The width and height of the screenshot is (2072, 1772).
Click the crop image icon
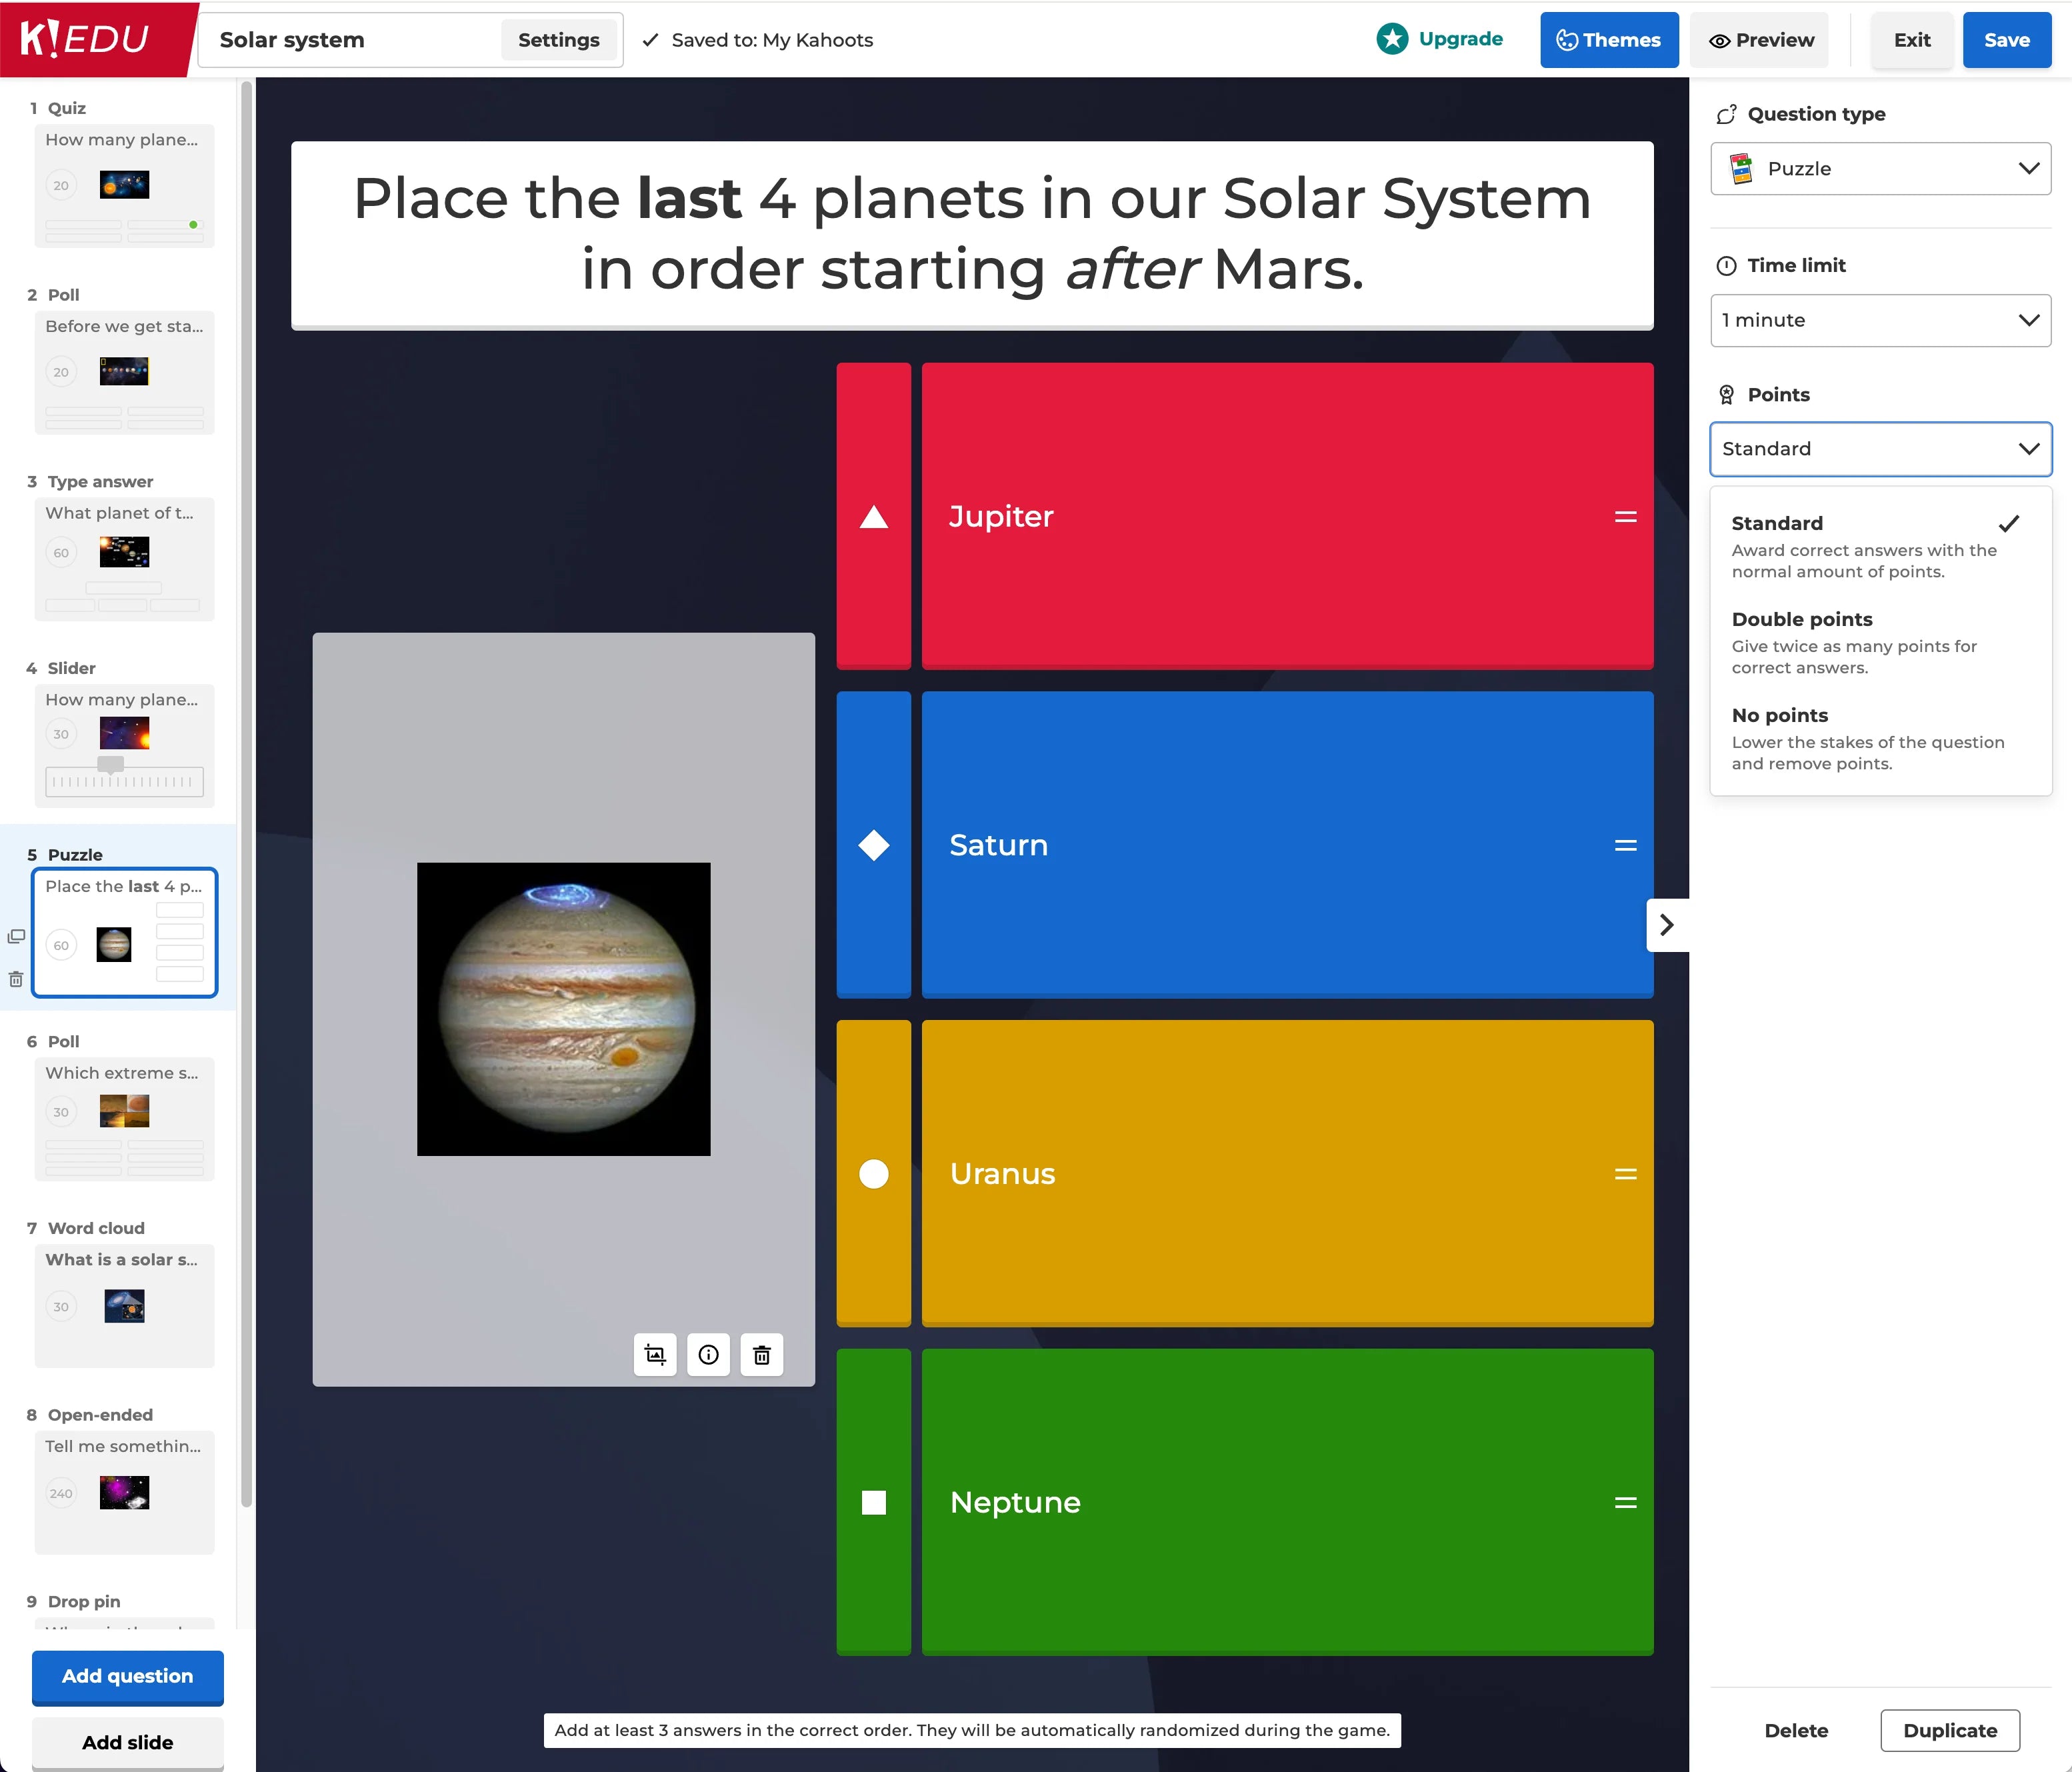[655, 1355]
